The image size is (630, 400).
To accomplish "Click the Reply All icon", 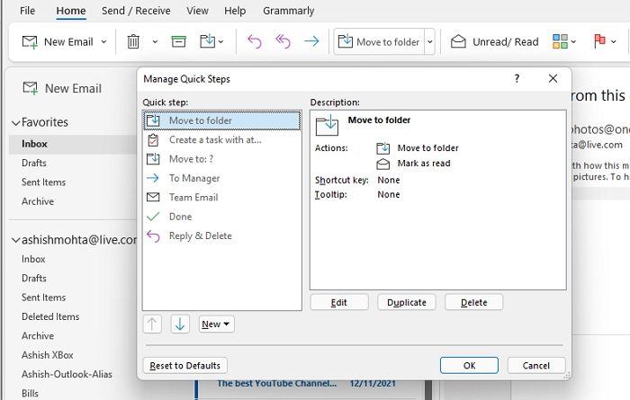I will [283, 41].
